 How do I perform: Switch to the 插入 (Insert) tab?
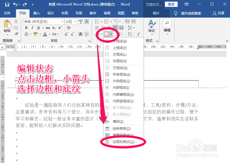click(x=36, y=13)
